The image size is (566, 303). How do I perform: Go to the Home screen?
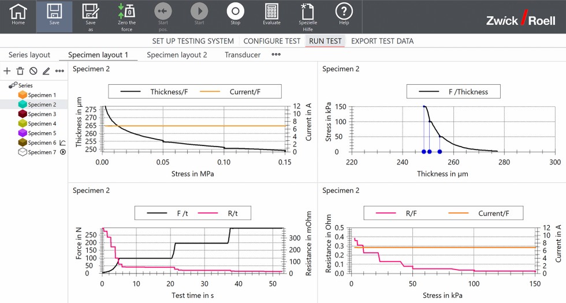click(18, 15)
